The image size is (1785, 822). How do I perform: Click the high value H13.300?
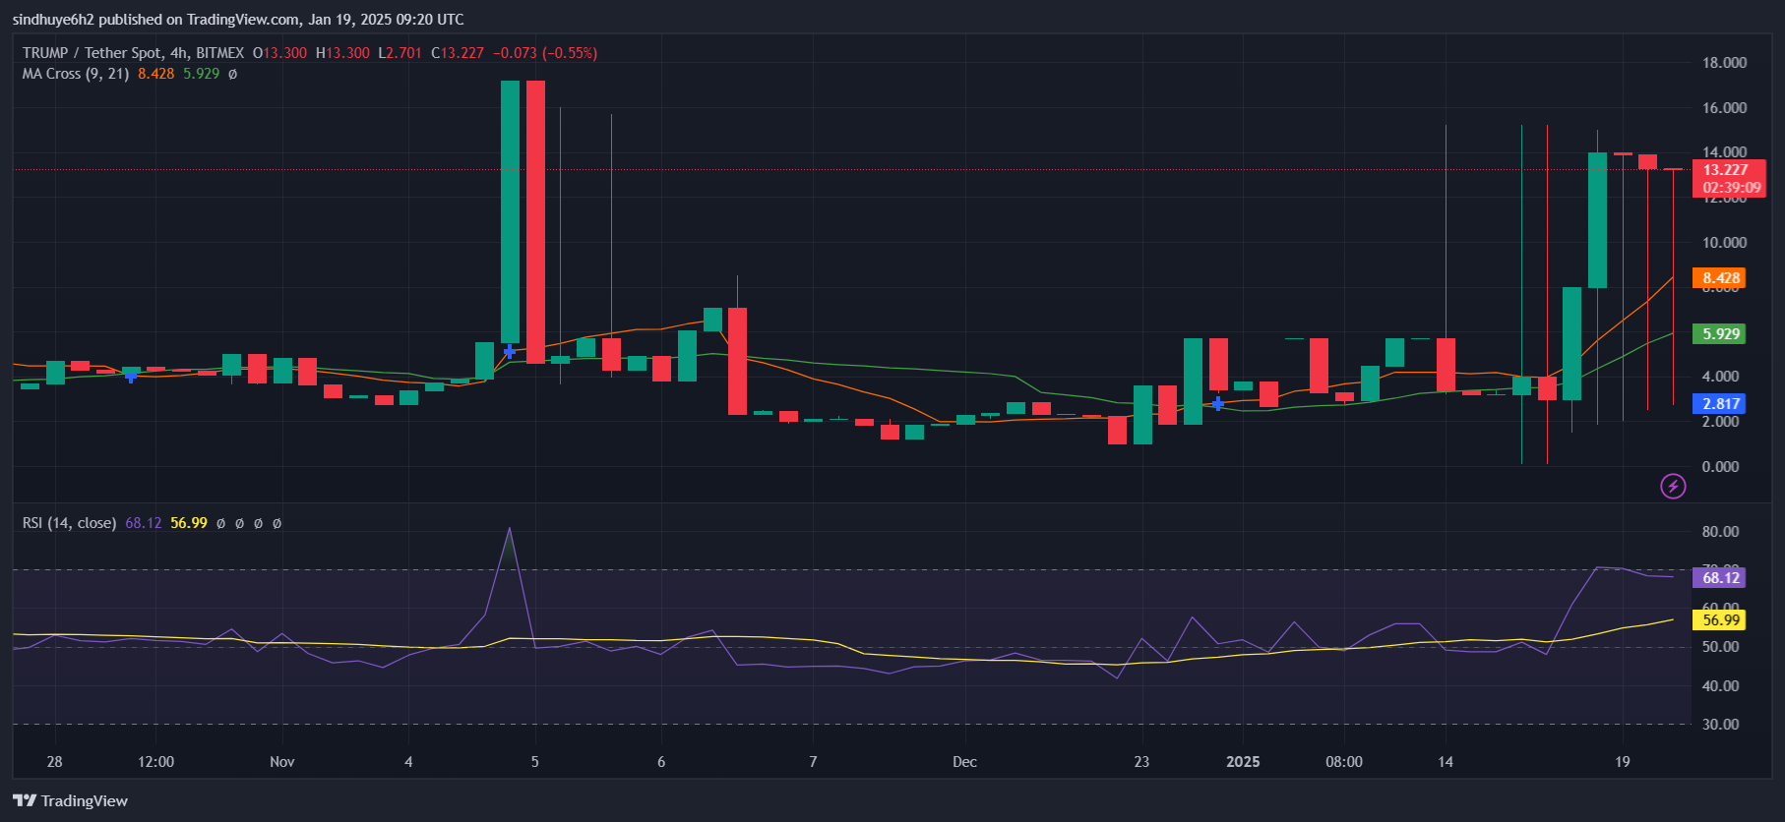click(x=342, y=53)
